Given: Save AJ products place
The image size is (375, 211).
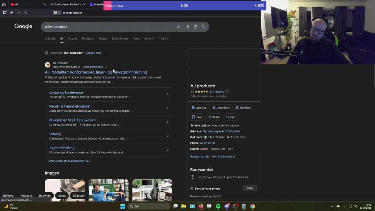Looking at the screenshot, I should [x=197, y=117].
